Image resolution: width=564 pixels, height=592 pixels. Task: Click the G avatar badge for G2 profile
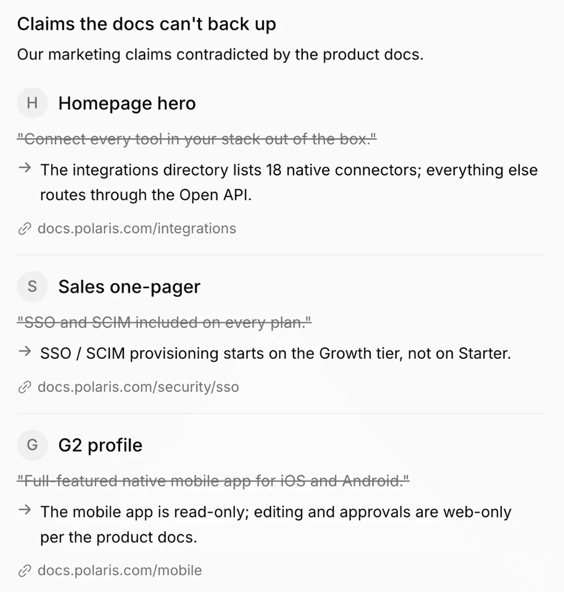pos(32,445)
